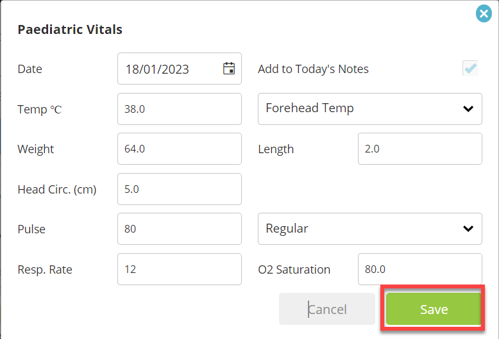The width and height of the screenshot is (499, 339).
Task: Focus the Temp °C input field
Action: (180, 109)
